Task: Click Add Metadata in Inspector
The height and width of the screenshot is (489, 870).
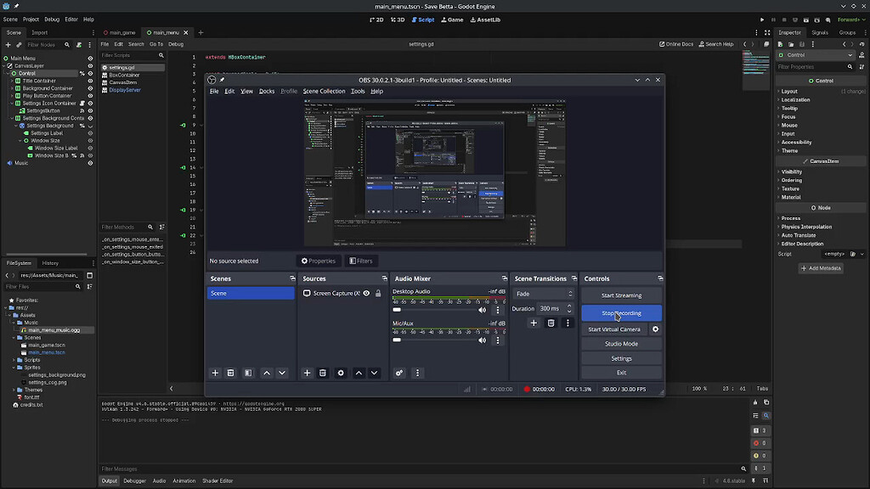Action: pyautogui.click(x=821, y=268)
